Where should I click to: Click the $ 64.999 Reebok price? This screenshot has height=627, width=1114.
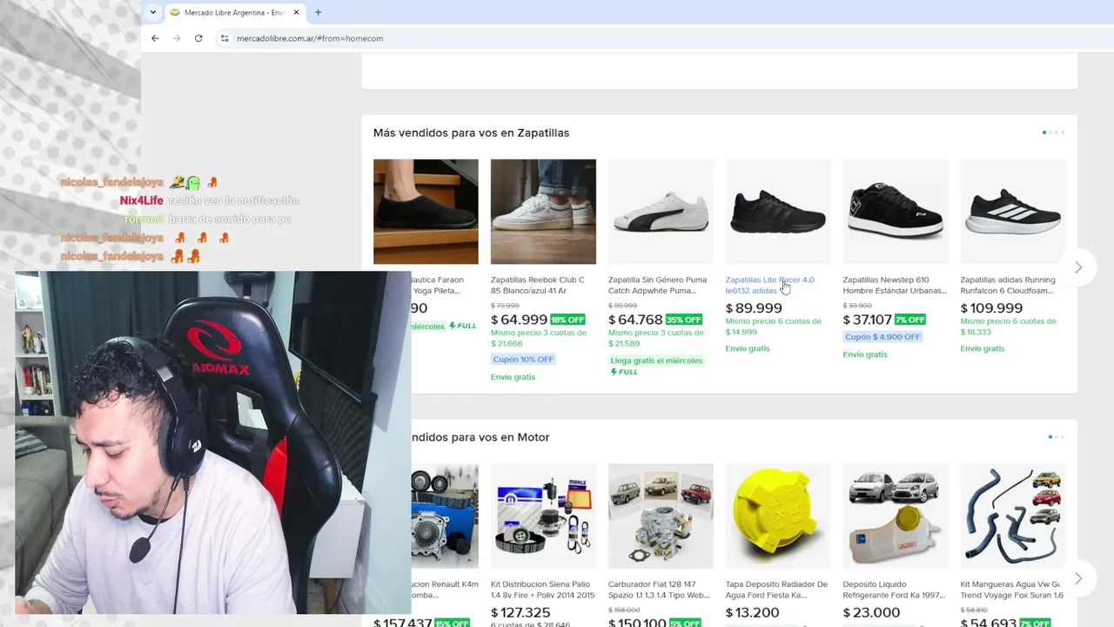520,320
